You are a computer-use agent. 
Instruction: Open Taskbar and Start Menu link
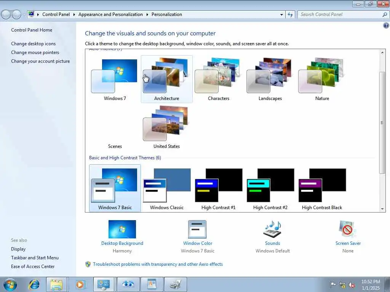(35, 258)
